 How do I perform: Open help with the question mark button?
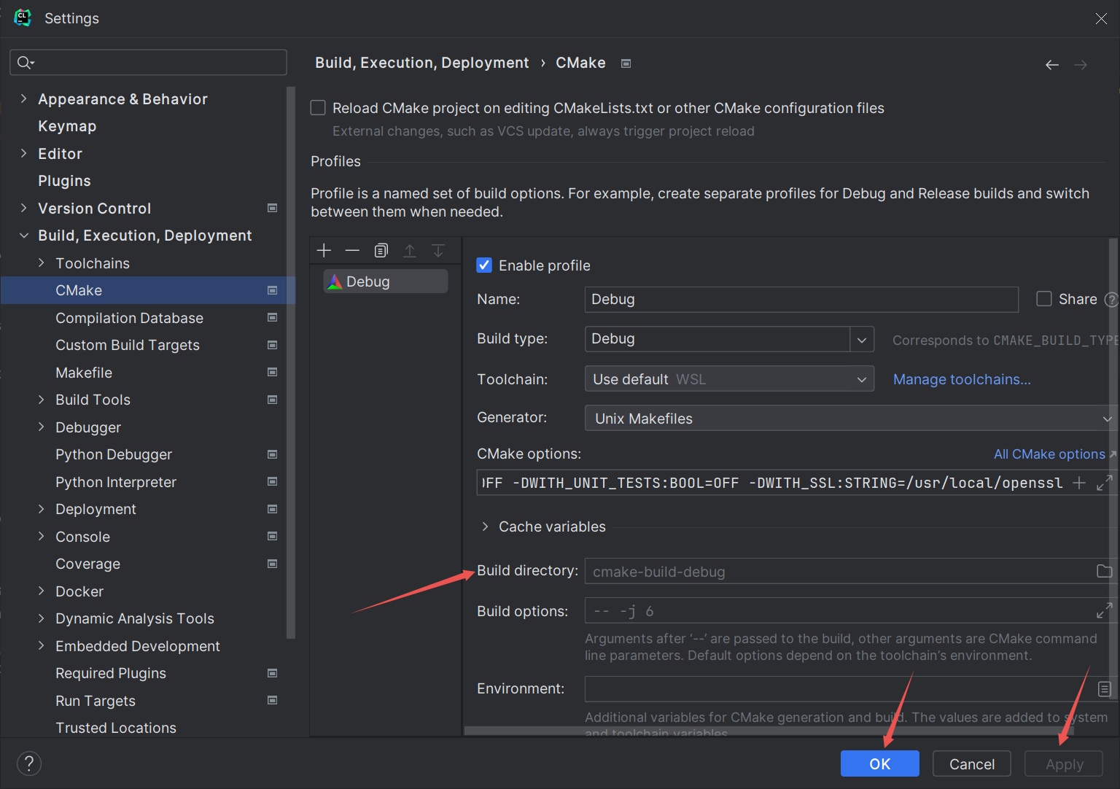click(x=28, y=763)
